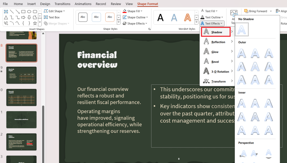287x163 pixels.
Task: Select the Quarterly targets slide thumbnail
Action: (21, 75)
